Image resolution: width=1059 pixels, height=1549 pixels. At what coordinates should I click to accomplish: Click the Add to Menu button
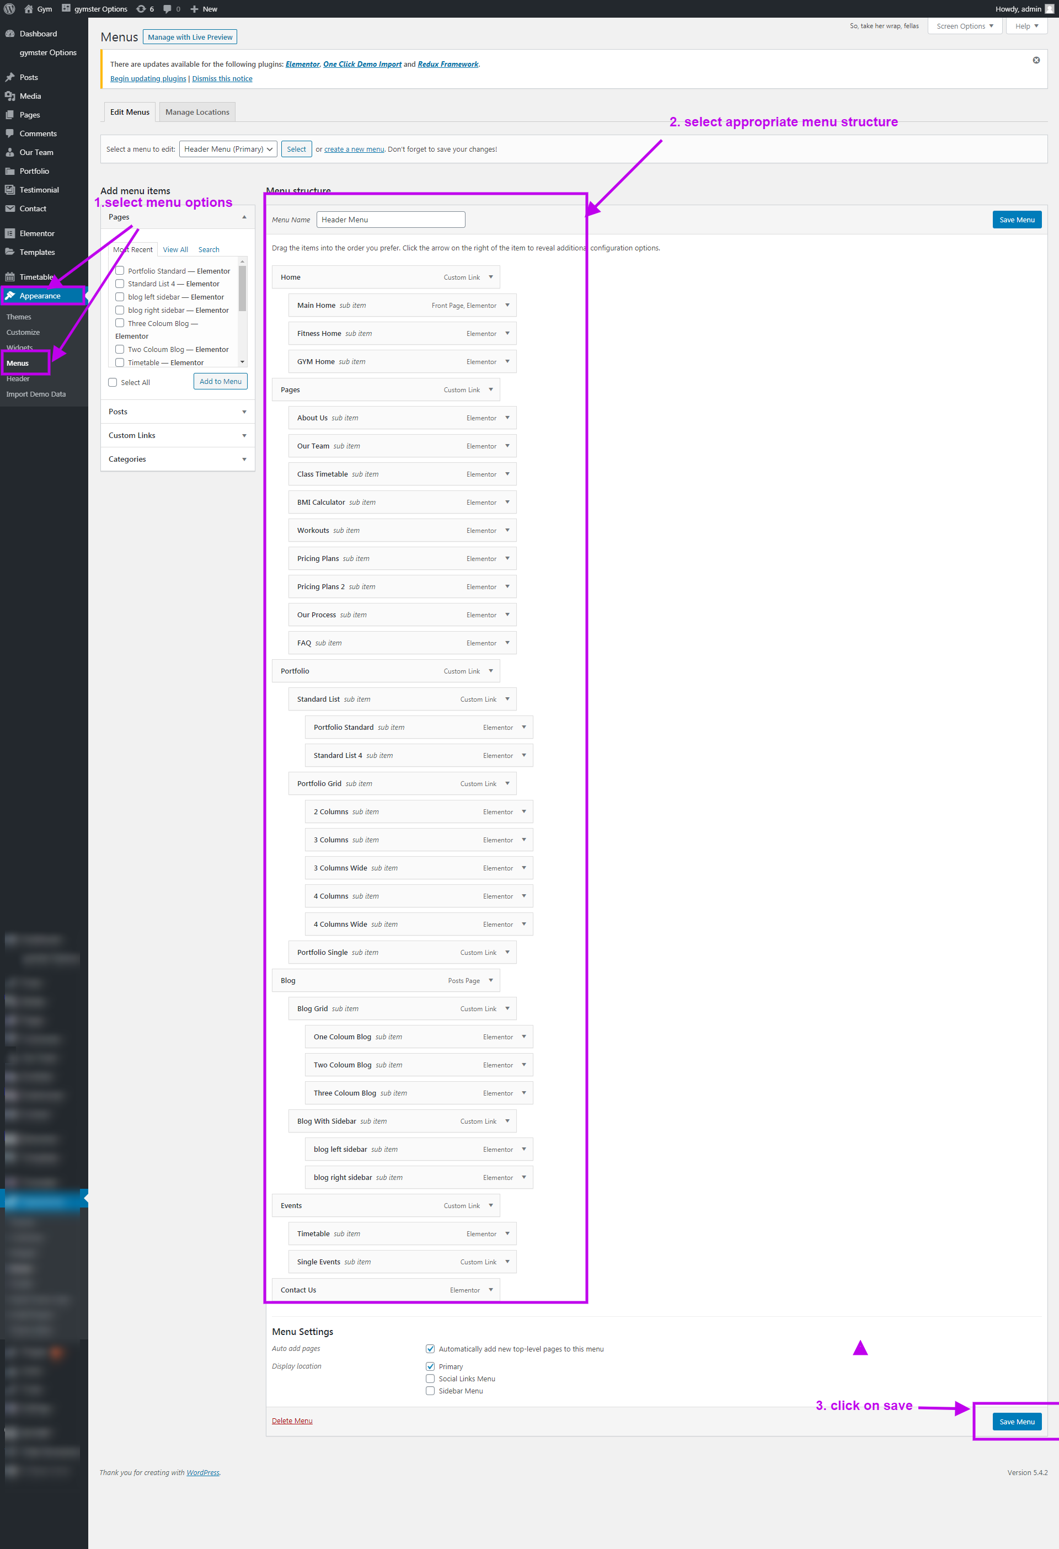[220, 381]
